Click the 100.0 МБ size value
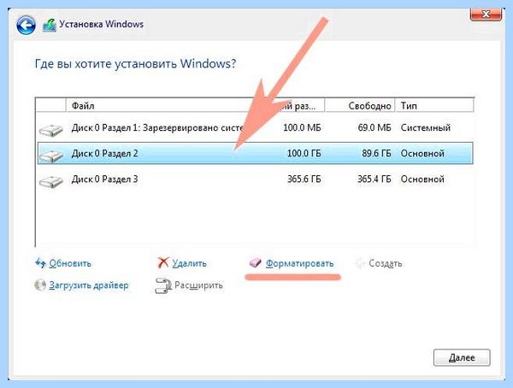The width and height of the screenshot is (513, 388). [302, 128]
